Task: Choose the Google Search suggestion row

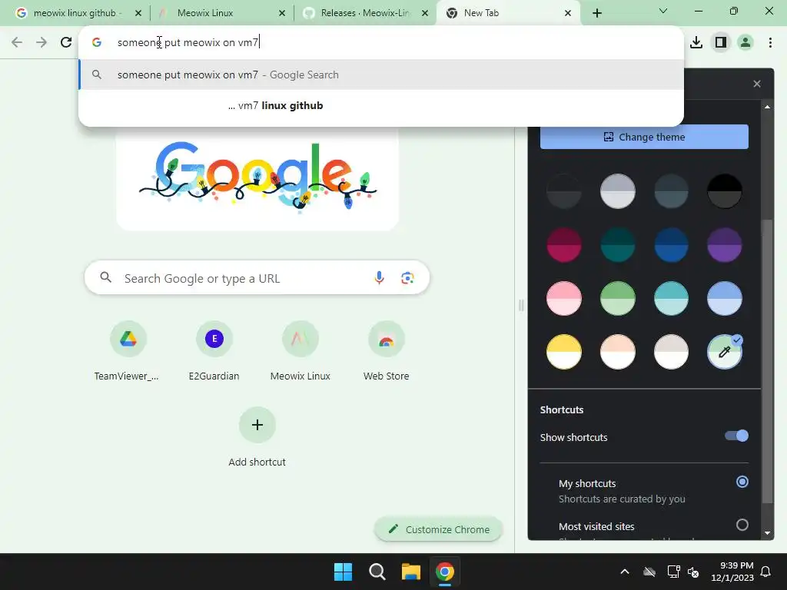Action: pos(381,75)
